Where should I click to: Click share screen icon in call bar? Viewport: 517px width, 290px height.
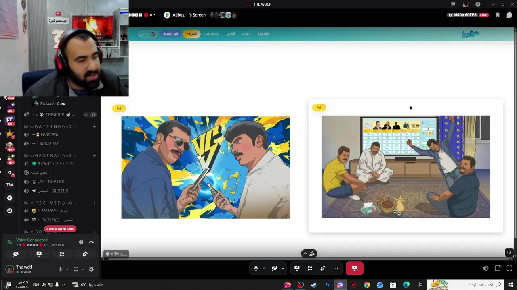(x=297, y=268)
